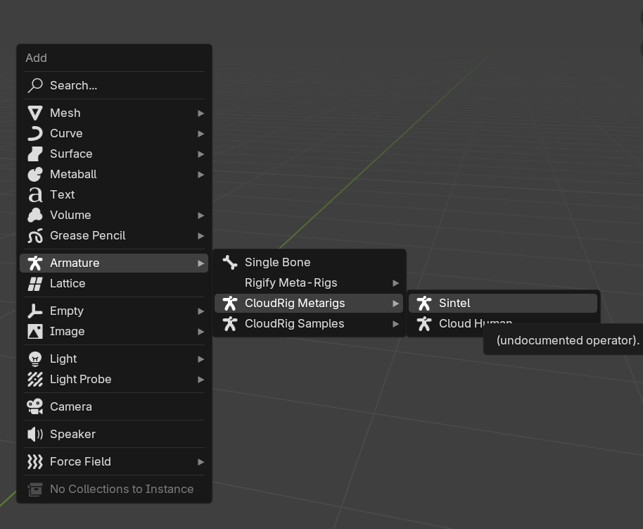This screenshot has height=529, width=643.
Task: Click the Add menu title
Action: point(36,58)
